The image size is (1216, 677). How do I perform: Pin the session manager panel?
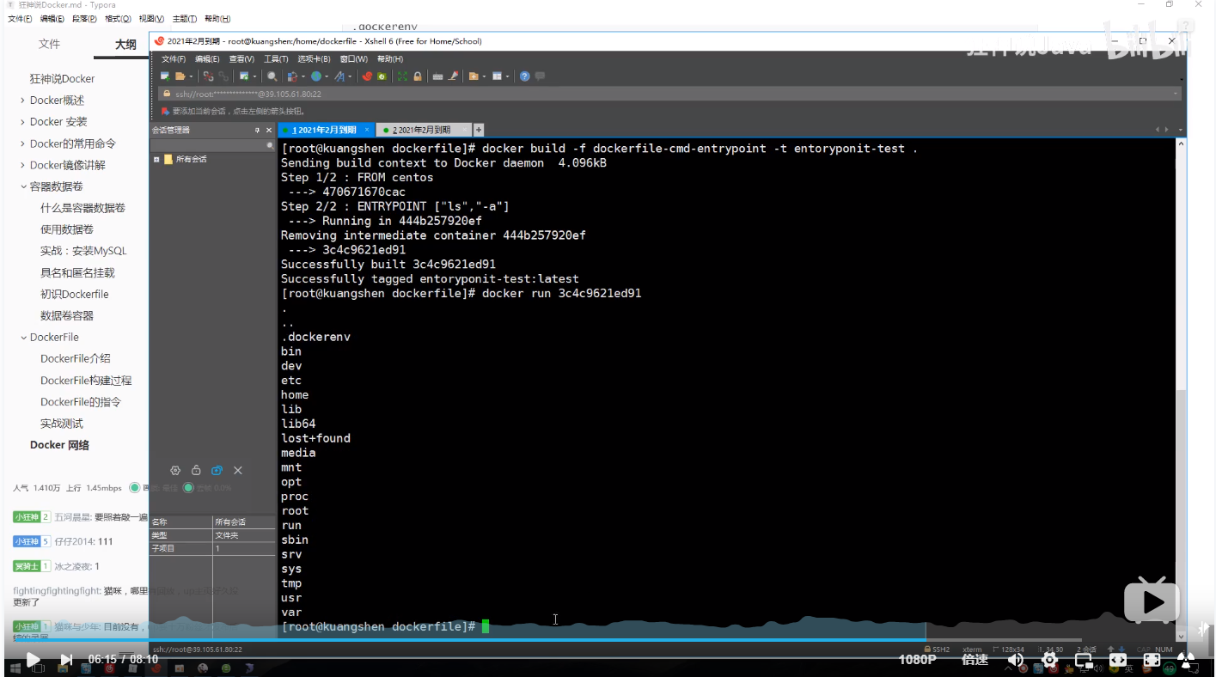tap(256, 131)
